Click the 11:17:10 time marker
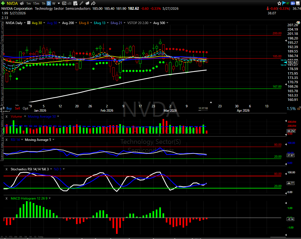This screenshot has width=301, height=239. click(x=203, y=108)
